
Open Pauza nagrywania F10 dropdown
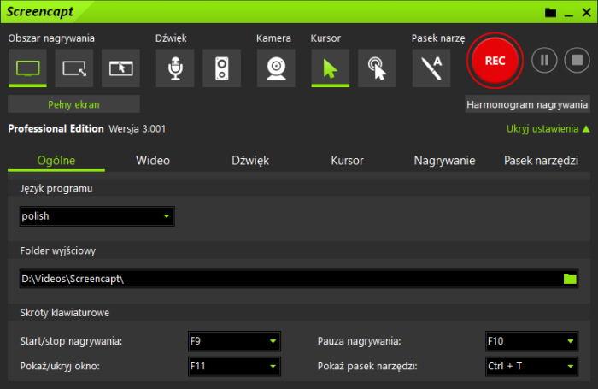(531, 341)
